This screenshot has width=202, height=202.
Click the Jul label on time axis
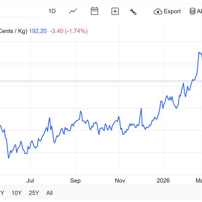pyautogui.click(x=30, y=181)
